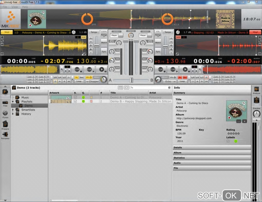Click deck B CUE stop button
262x202 pixels.
coord(161,69)
